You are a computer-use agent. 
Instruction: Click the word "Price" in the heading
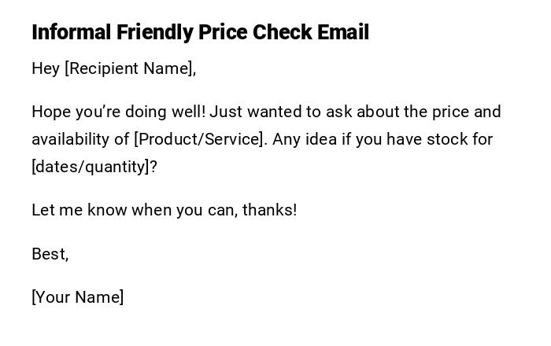[x=223, y=32]
